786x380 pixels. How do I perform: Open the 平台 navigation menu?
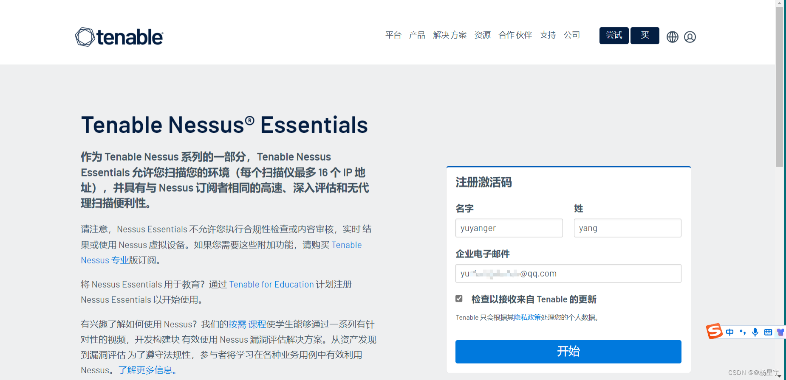tap(393, 35)
